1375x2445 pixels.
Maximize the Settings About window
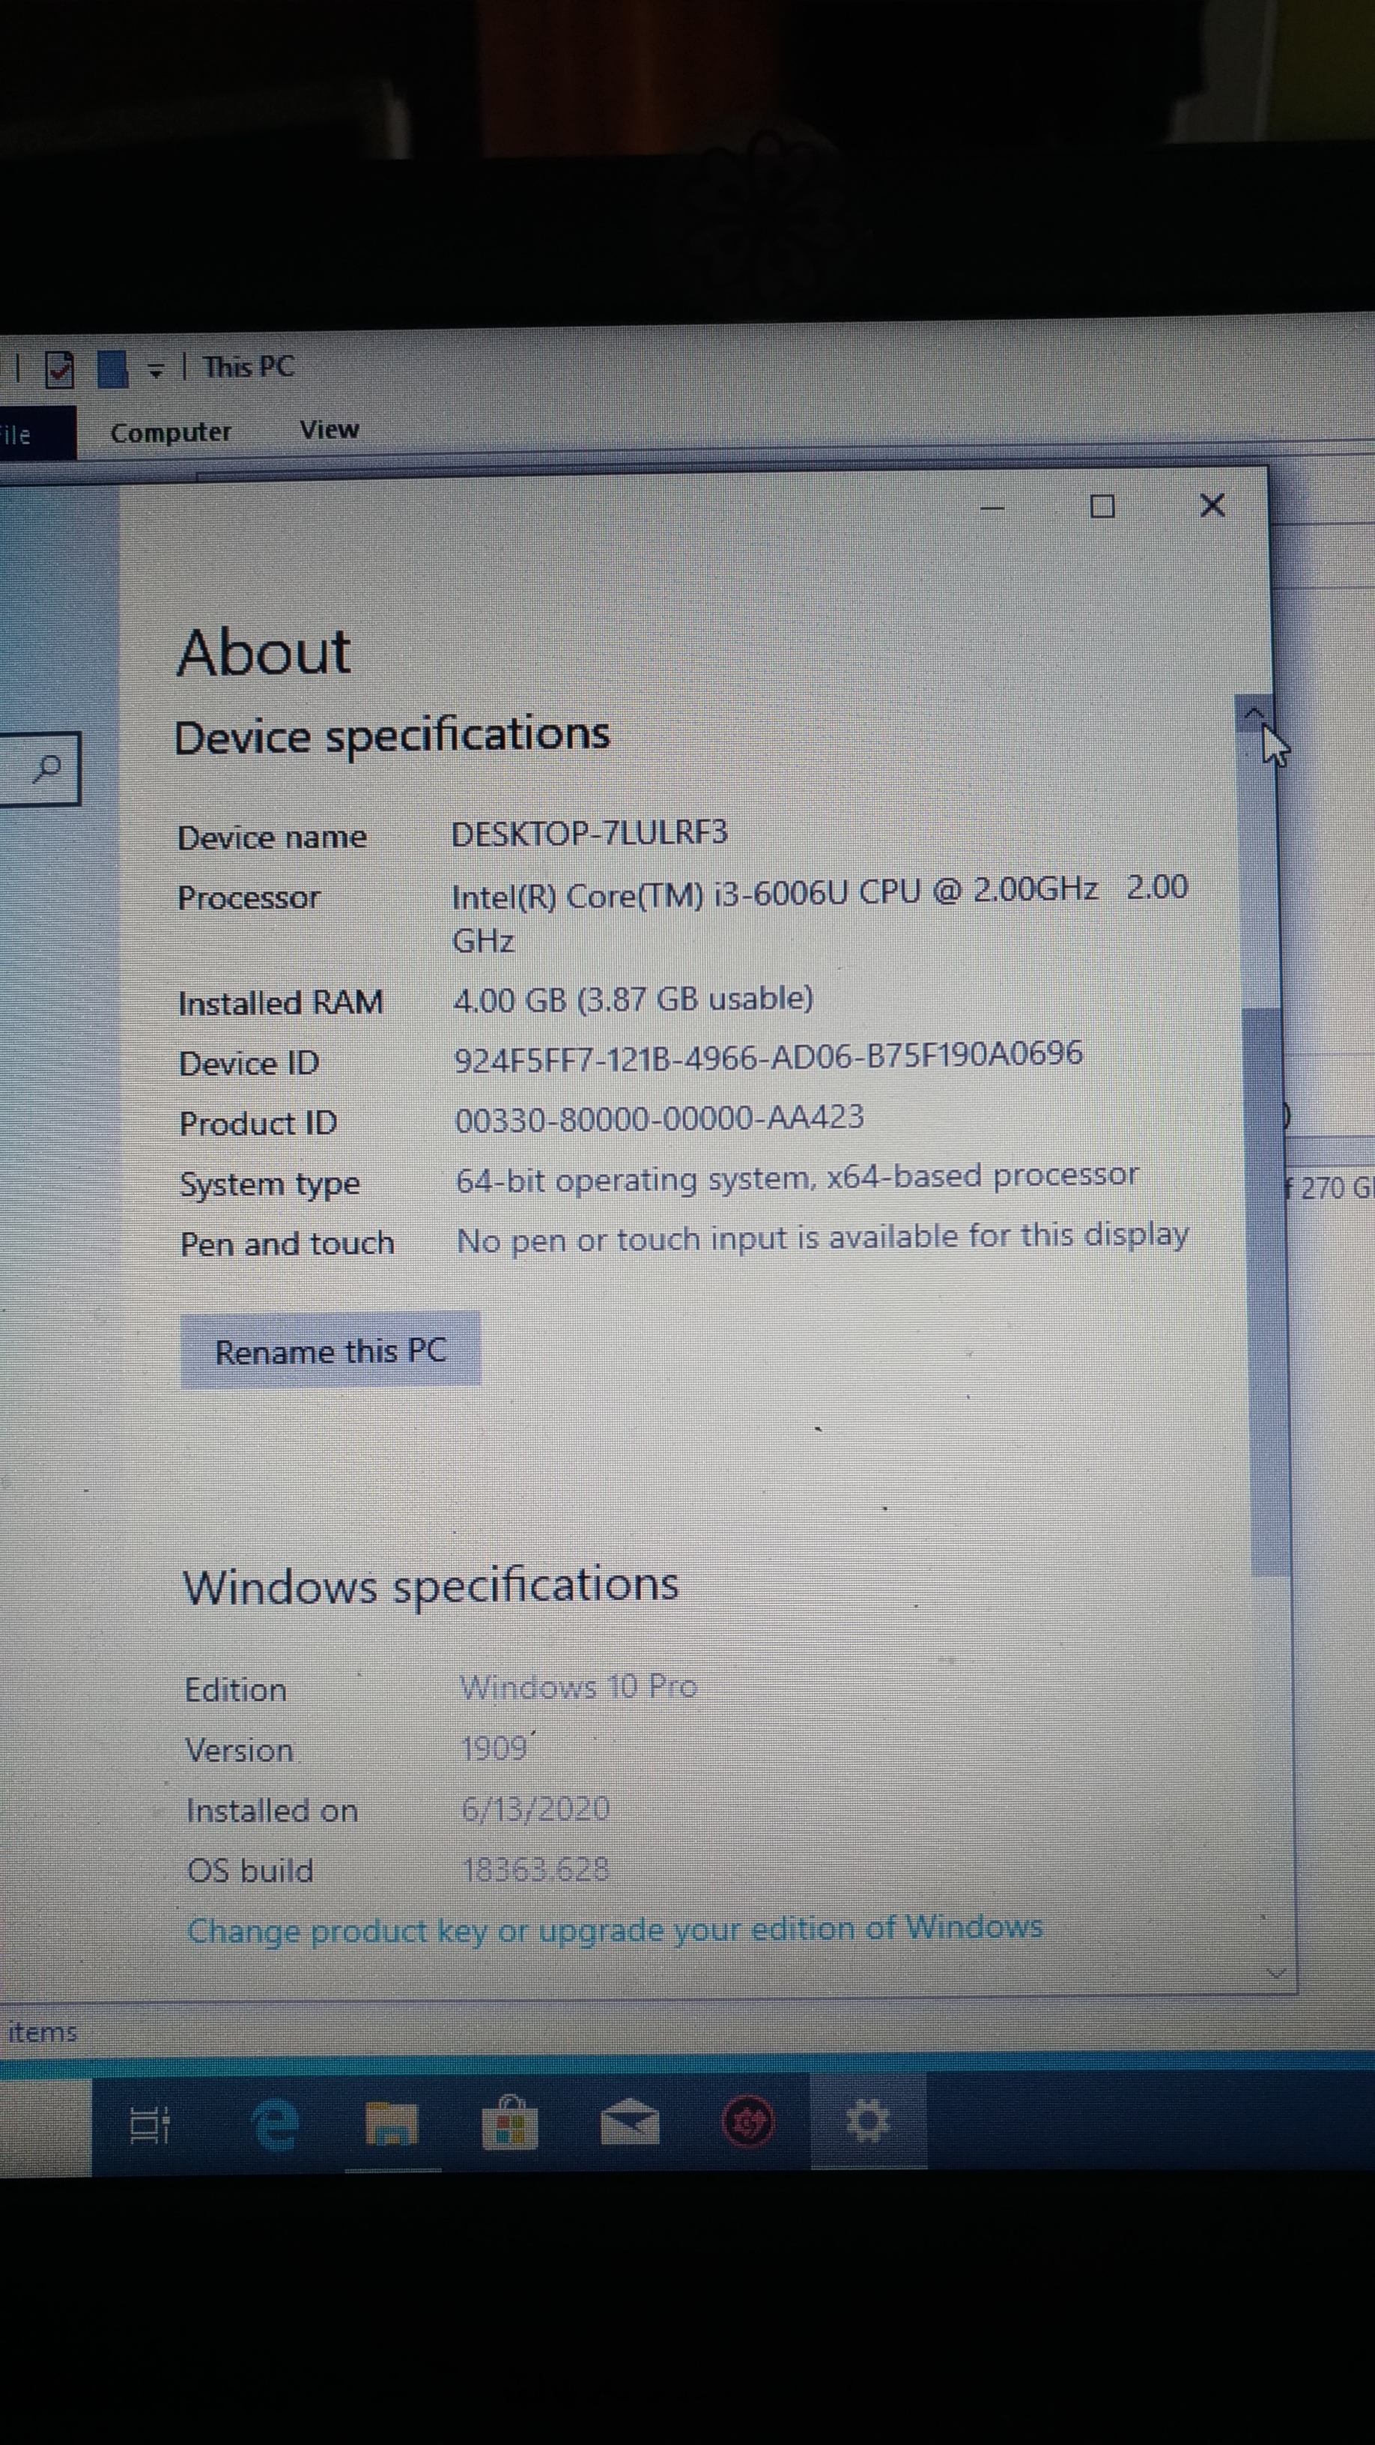click(x=1102, y=507)
